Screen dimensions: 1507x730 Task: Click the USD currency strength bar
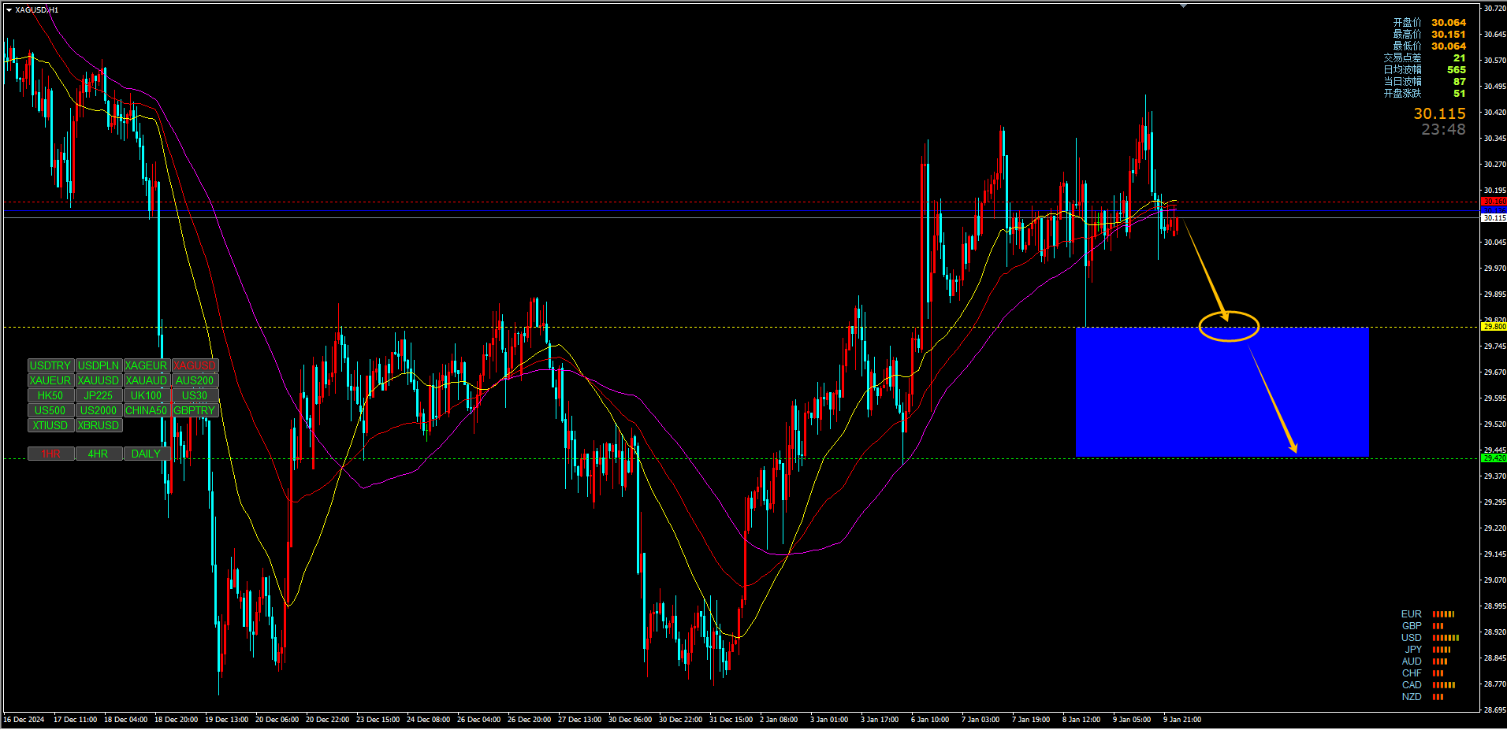[x=1446, y=638]
